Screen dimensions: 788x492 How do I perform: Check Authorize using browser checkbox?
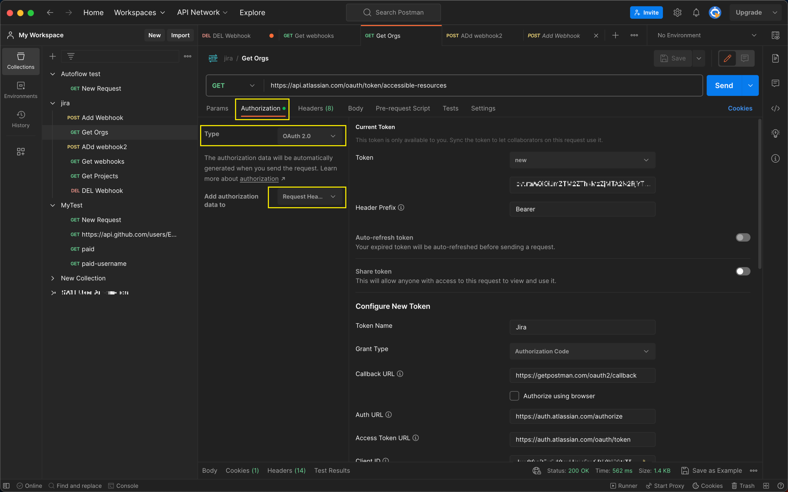514,396
